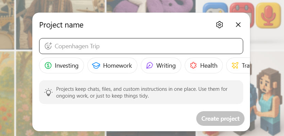The height and width of the screenshot is (136, 284).
Task: Click the Writing pen nib icon
Action: coord(149,66)
